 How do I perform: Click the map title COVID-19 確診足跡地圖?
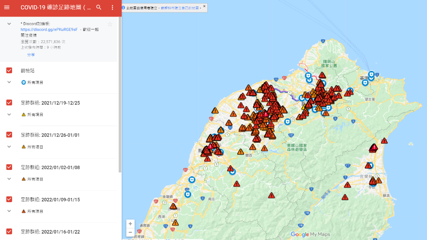(56, 7)
